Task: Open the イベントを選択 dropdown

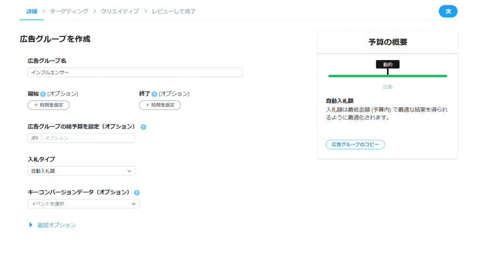Action: 84,204
